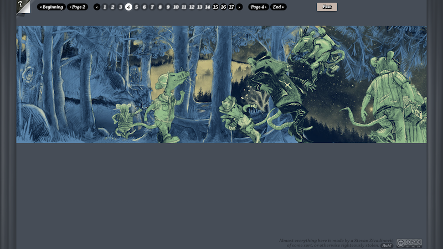Switch to panel number 13
This screenshot has width=443, height=249.
click(200, 7)
